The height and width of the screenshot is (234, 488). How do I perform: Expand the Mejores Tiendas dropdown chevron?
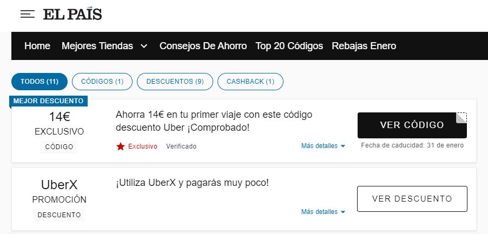[x=144, y=46]
